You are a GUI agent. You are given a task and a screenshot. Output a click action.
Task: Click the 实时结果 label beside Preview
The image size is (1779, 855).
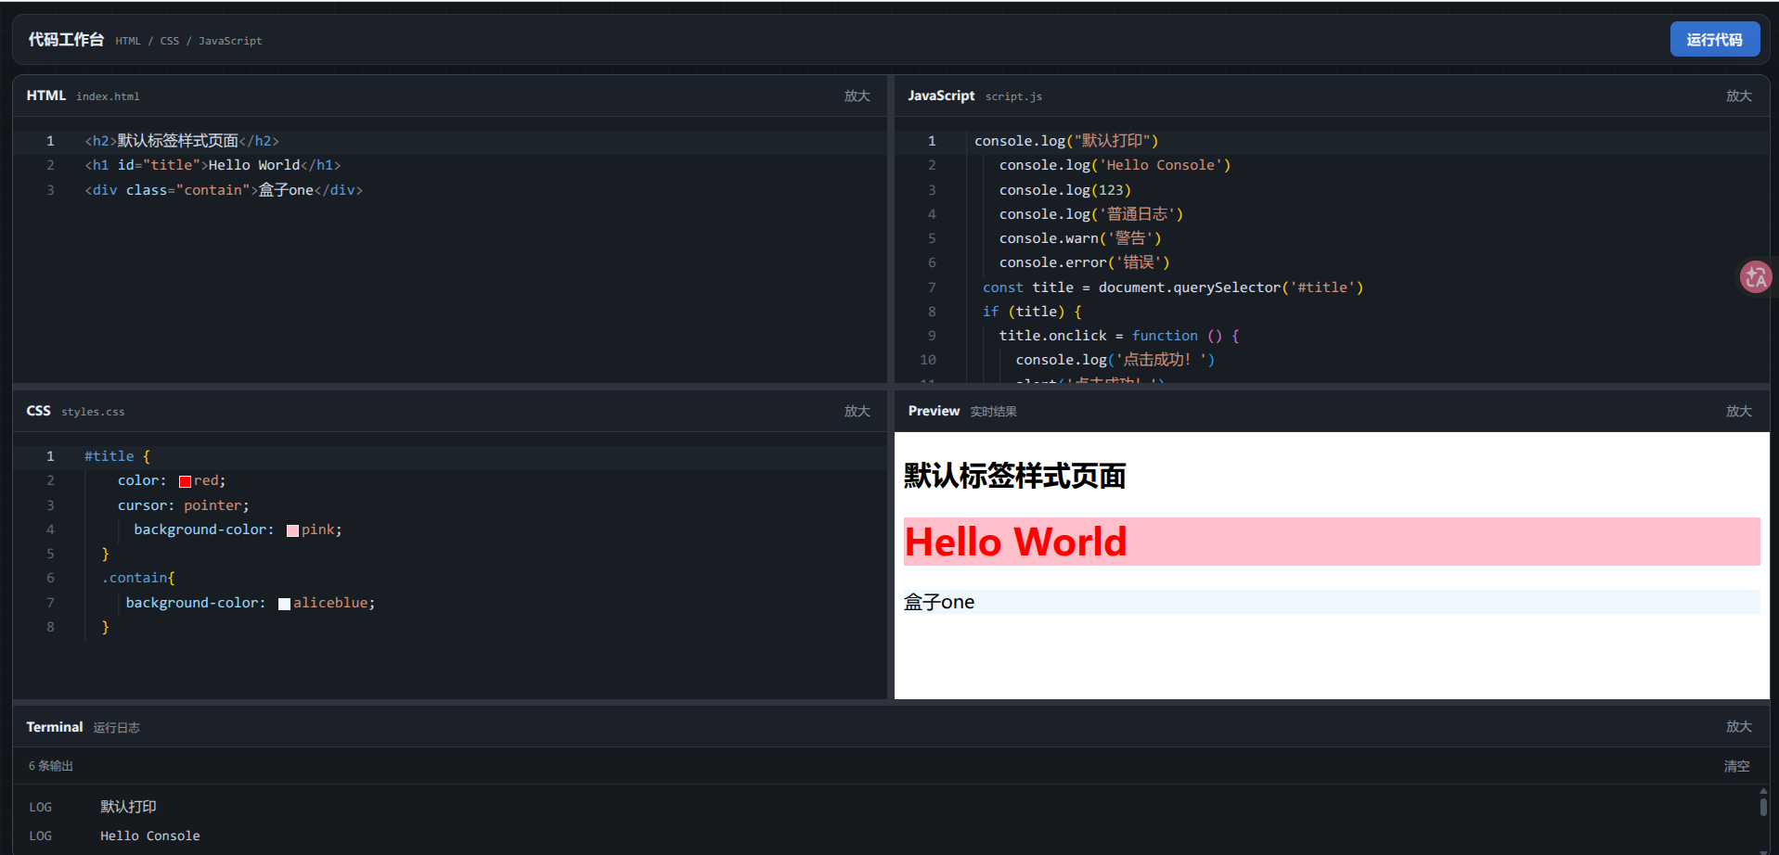pos(993,412)
